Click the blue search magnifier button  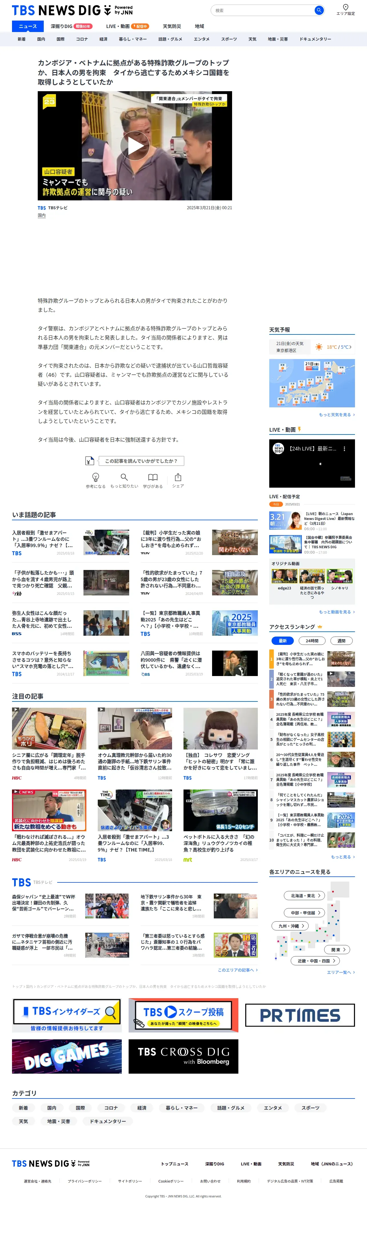318,10
